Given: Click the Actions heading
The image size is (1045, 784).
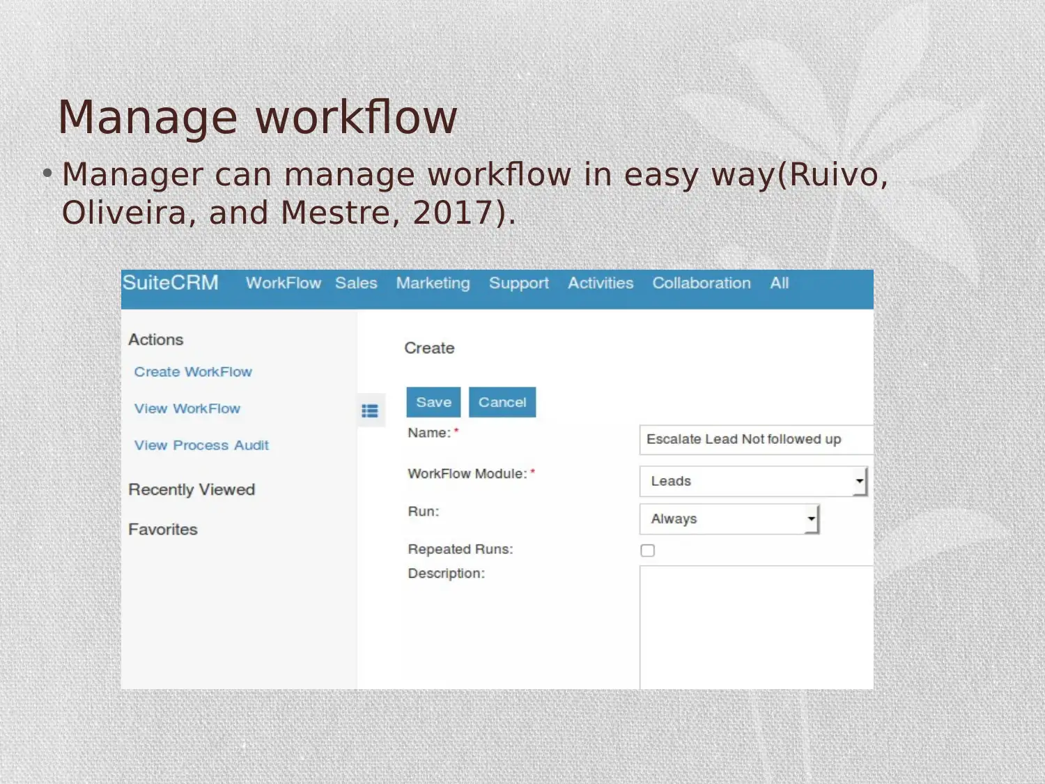Looking at the screenshot, I should pyautogui.click(x=156, y=340).
